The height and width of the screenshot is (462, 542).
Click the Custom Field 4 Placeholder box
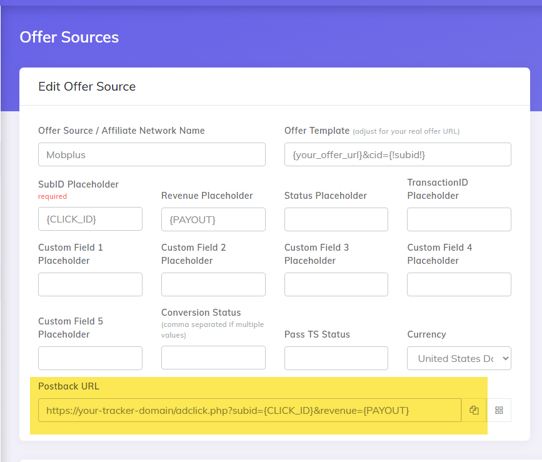pos(459,284)
